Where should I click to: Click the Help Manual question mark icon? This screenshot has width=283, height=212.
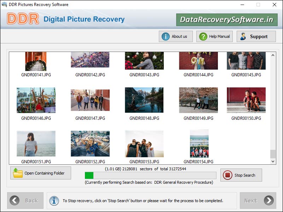(203, 36)
